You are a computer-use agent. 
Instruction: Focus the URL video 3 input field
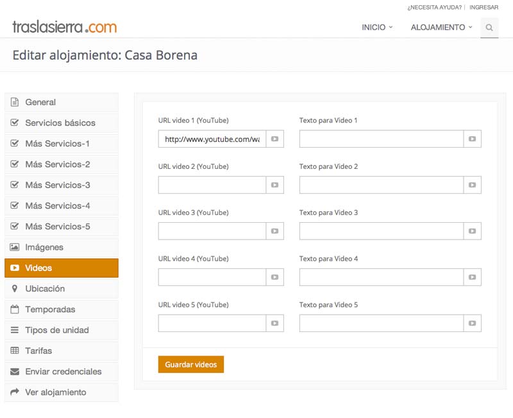point(212,231)
